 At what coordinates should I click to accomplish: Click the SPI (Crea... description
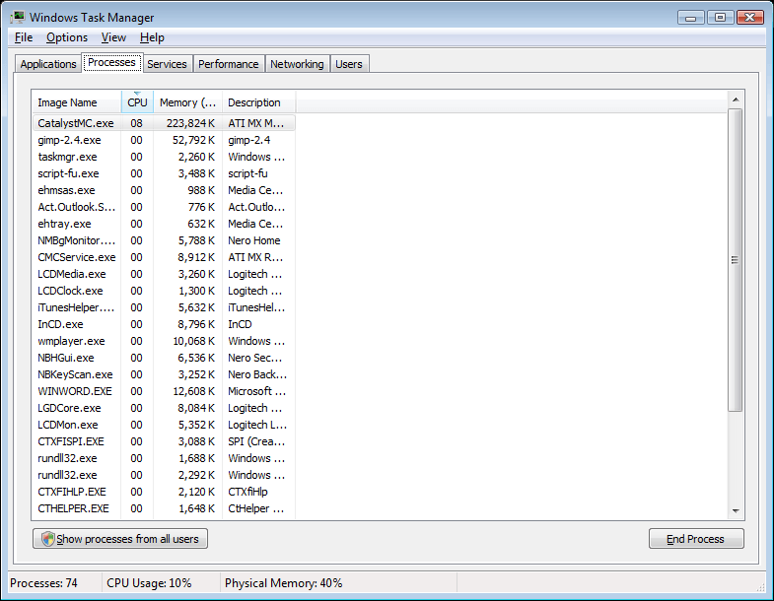click(256, 442)
